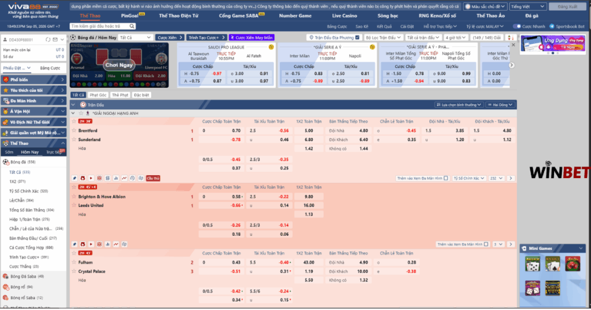Image resolution: width=591 pixels, height=310 pixels.
Task: Open the Lựa chọn bình thường dropdown
Action: 459,105
